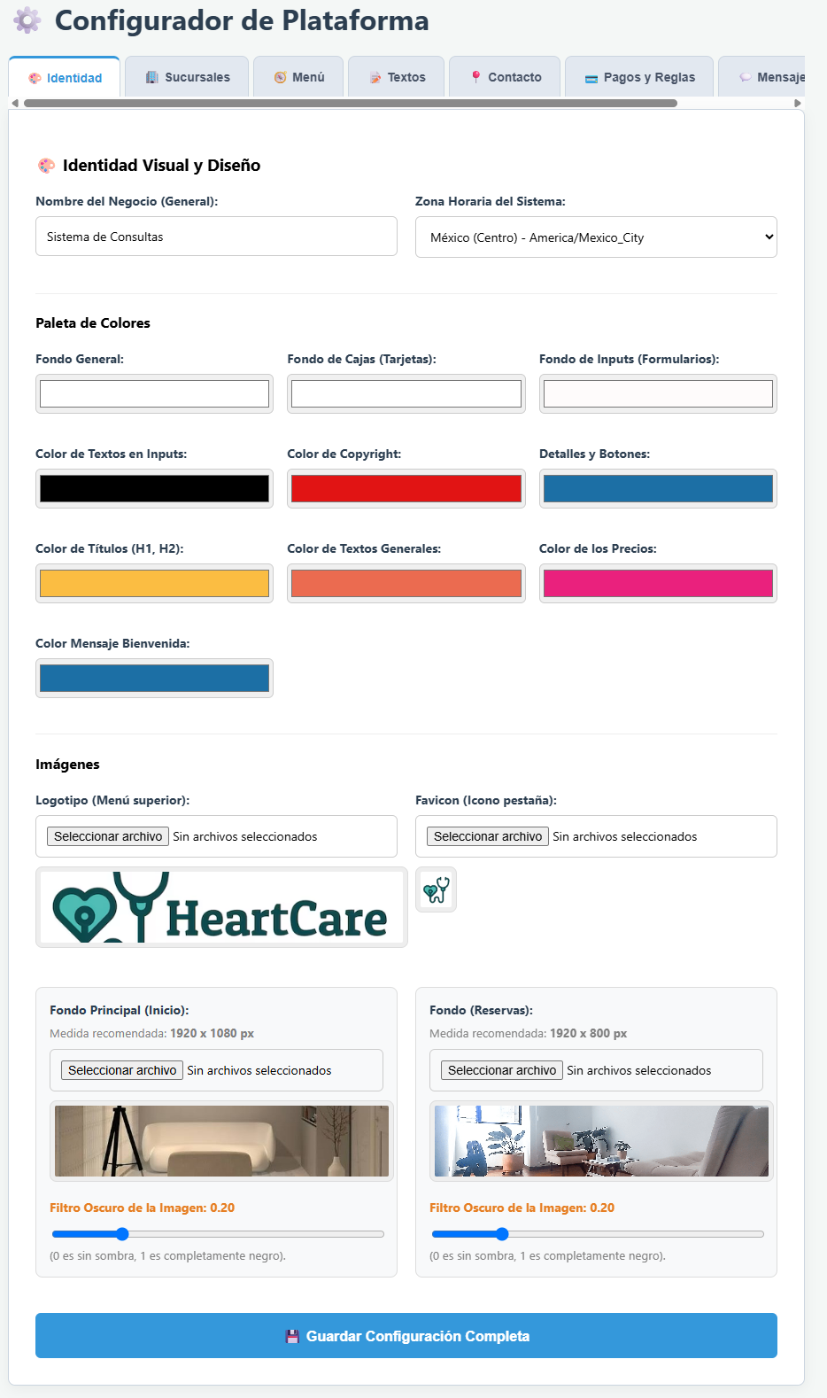Click the building icon on Sucursales tab
This screenshot has width=827, height=1398.
pyautogui.click(x=152, y=77)
